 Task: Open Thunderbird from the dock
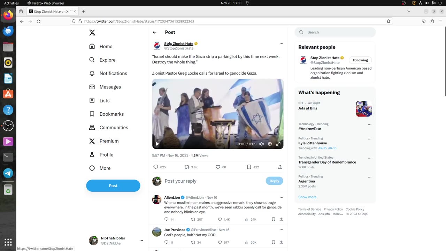8,31
